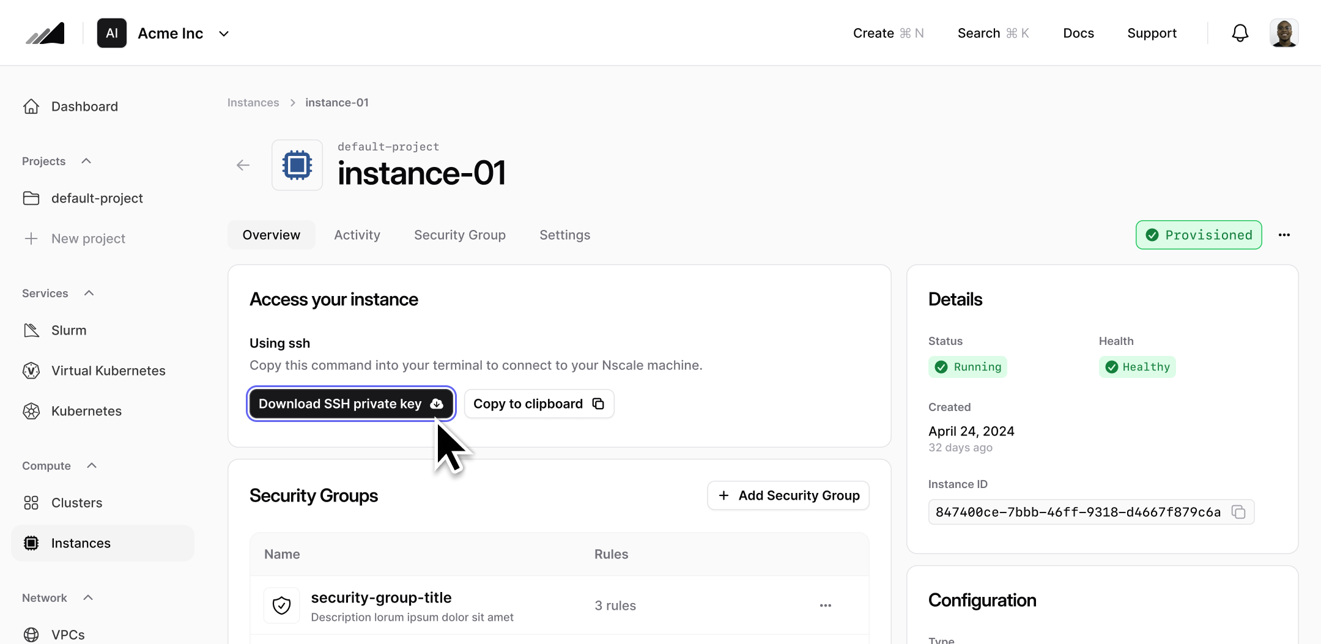Image resolution: width=1321 pixels, height=644 pixels.
Task: Open the Support link
Action: coord(1152,33)
